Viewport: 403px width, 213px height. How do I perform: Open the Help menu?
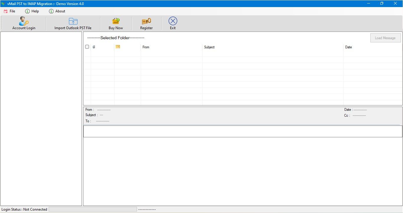click(32, 11)
